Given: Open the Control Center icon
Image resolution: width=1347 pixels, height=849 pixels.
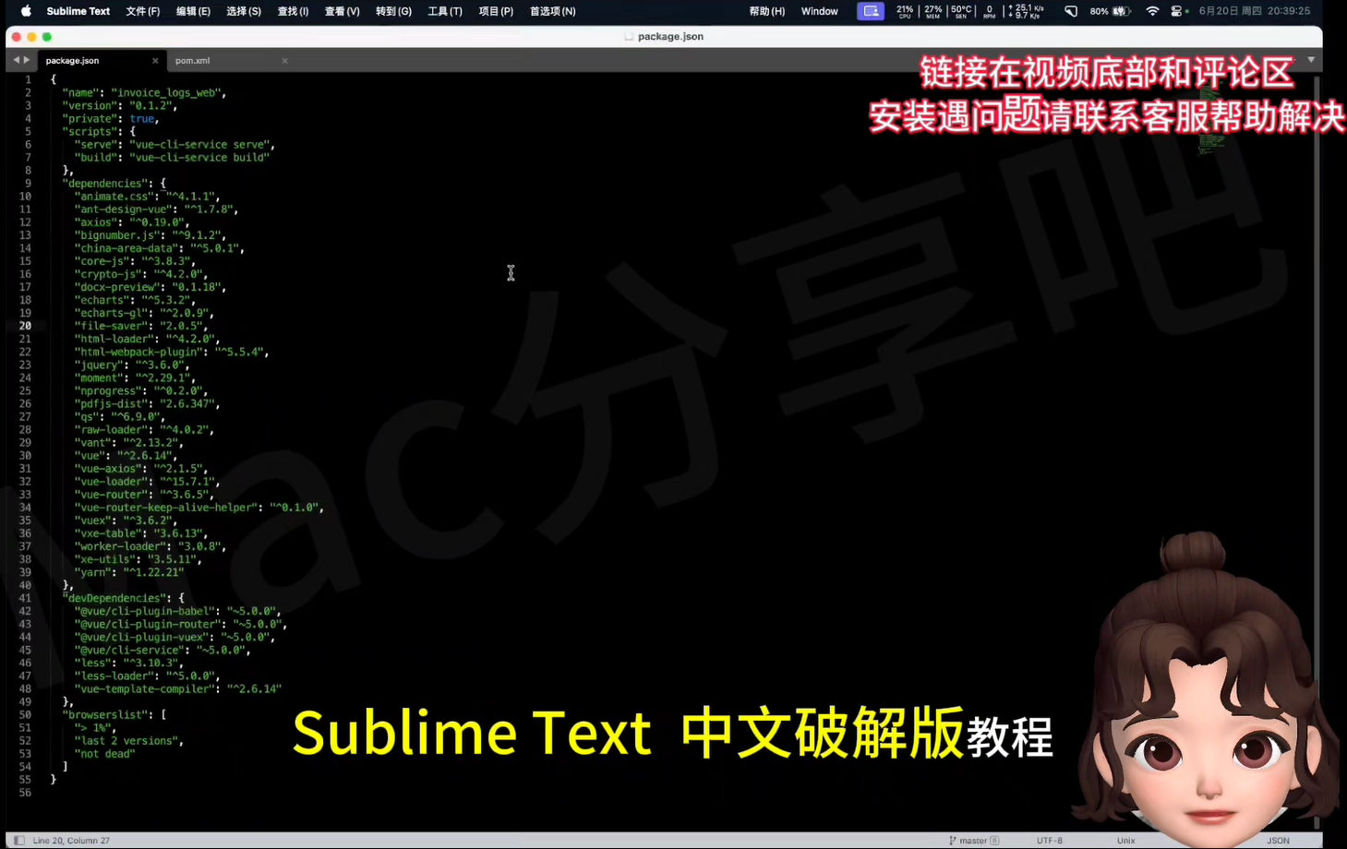Looking at the screenshot, I should tap(1176, 11).
